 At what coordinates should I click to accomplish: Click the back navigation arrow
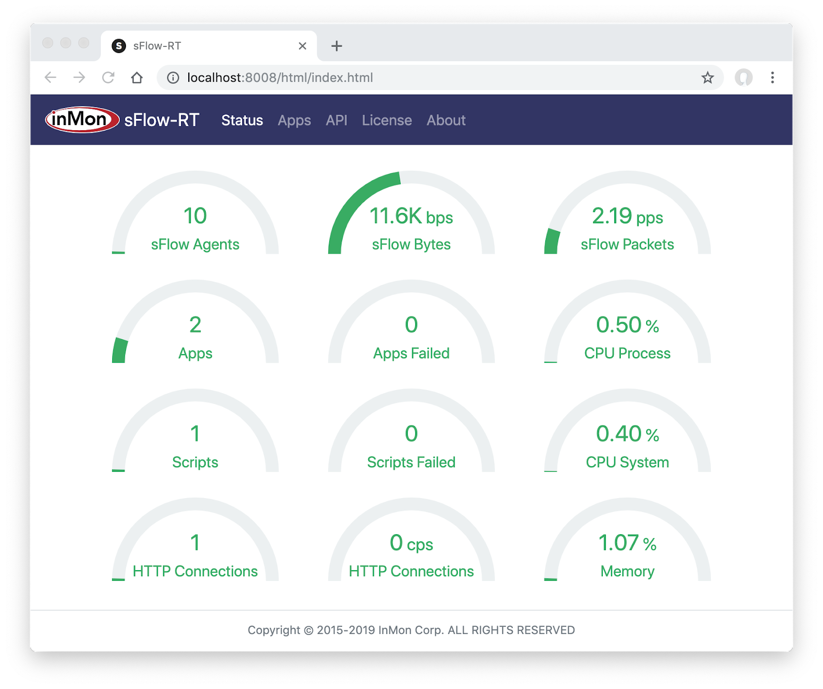(x=50, y=78)
